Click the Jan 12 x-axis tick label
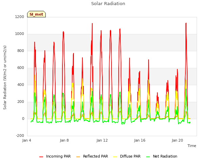This screenshot has height=163, width=217. point(102,140)
